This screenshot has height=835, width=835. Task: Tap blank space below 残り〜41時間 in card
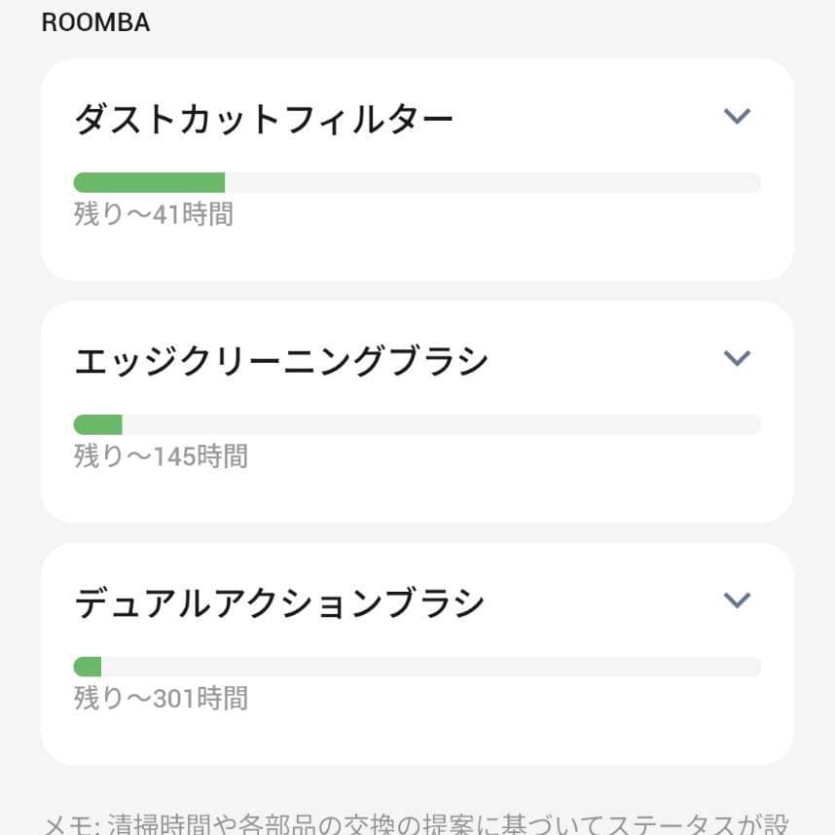[417, 255]
